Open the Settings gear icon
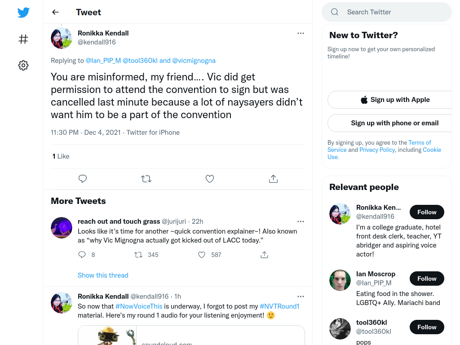The height and width of the screenshot is (345, 460). 23,65
